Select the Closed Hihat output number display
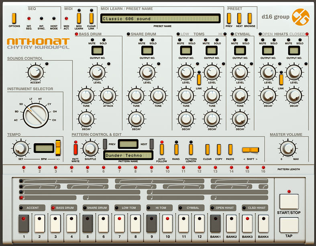This screenshot has width=316, height=246. [294, 51]
